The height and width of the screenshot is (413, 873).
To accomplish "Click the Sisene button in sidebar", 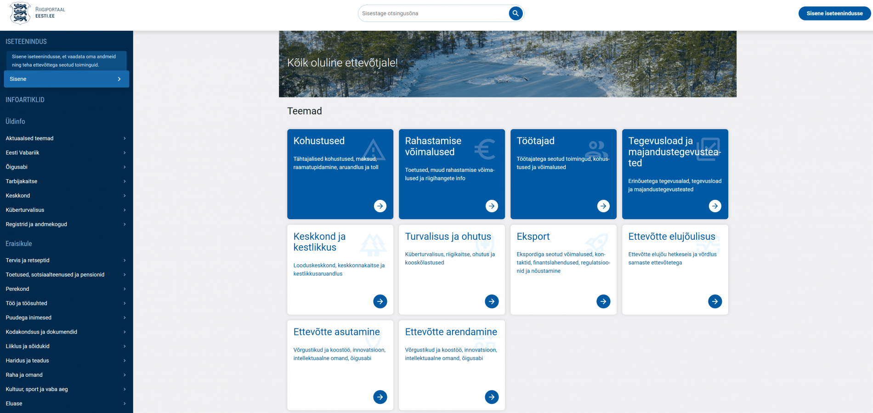I will point(66,79).
